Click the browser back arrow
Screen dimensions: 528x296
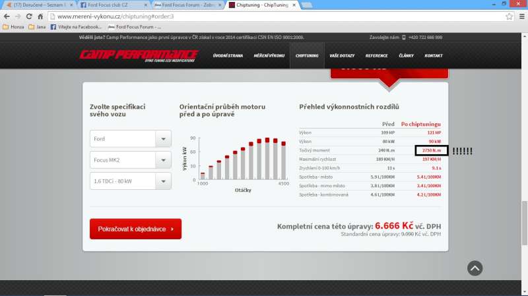pyautogui.click(x=7, y=16)
